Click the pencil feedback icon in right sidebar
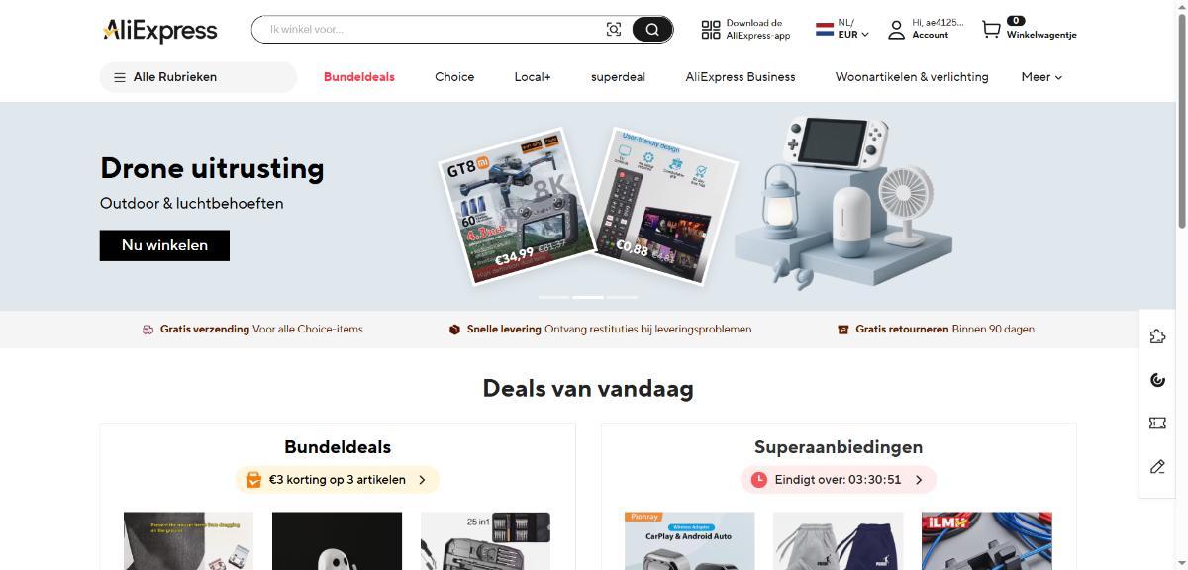Image resolution: width=1188 pixels, height=570 pixels. pos(1157,466)
